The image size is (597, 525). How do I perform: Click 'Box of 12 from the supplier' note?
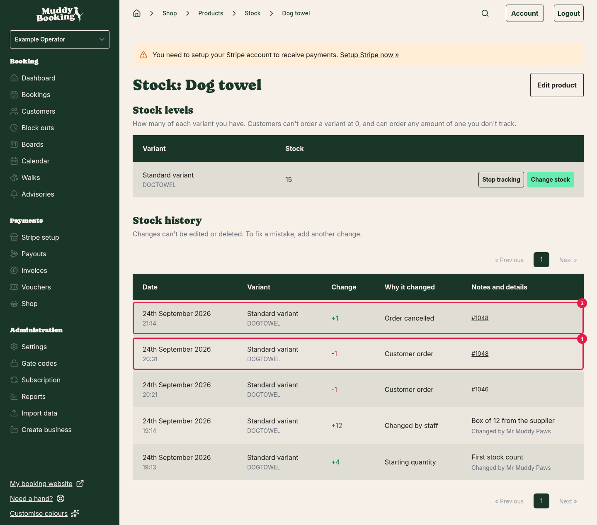tap(513, 420)
